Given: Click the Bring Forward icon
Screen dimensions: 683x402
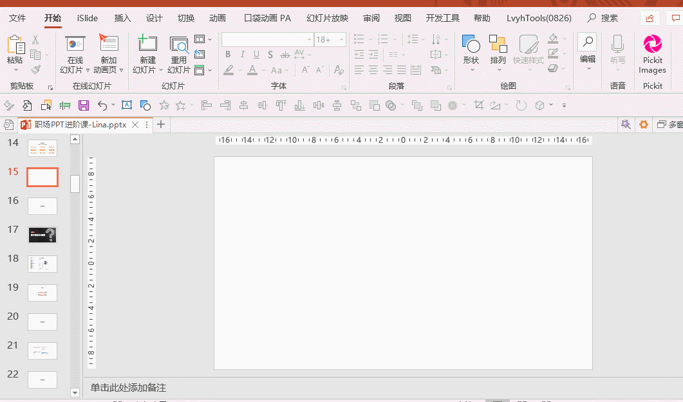Looking at the screenshot, I should 417,105.
